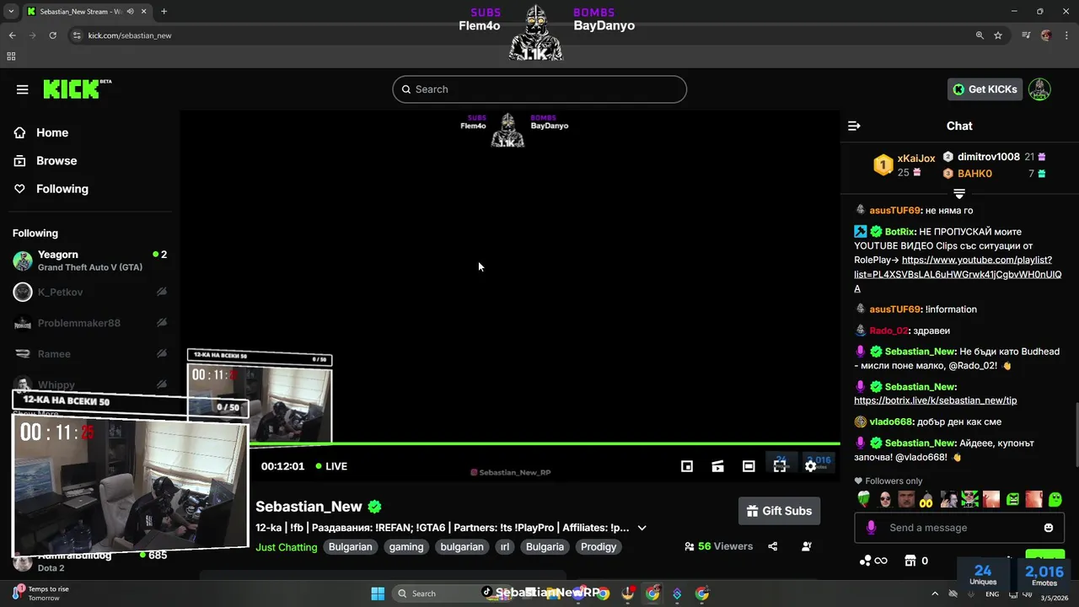Open video player settings gear
Viewport: 1079px width, 607px height.
pos(810,466)
